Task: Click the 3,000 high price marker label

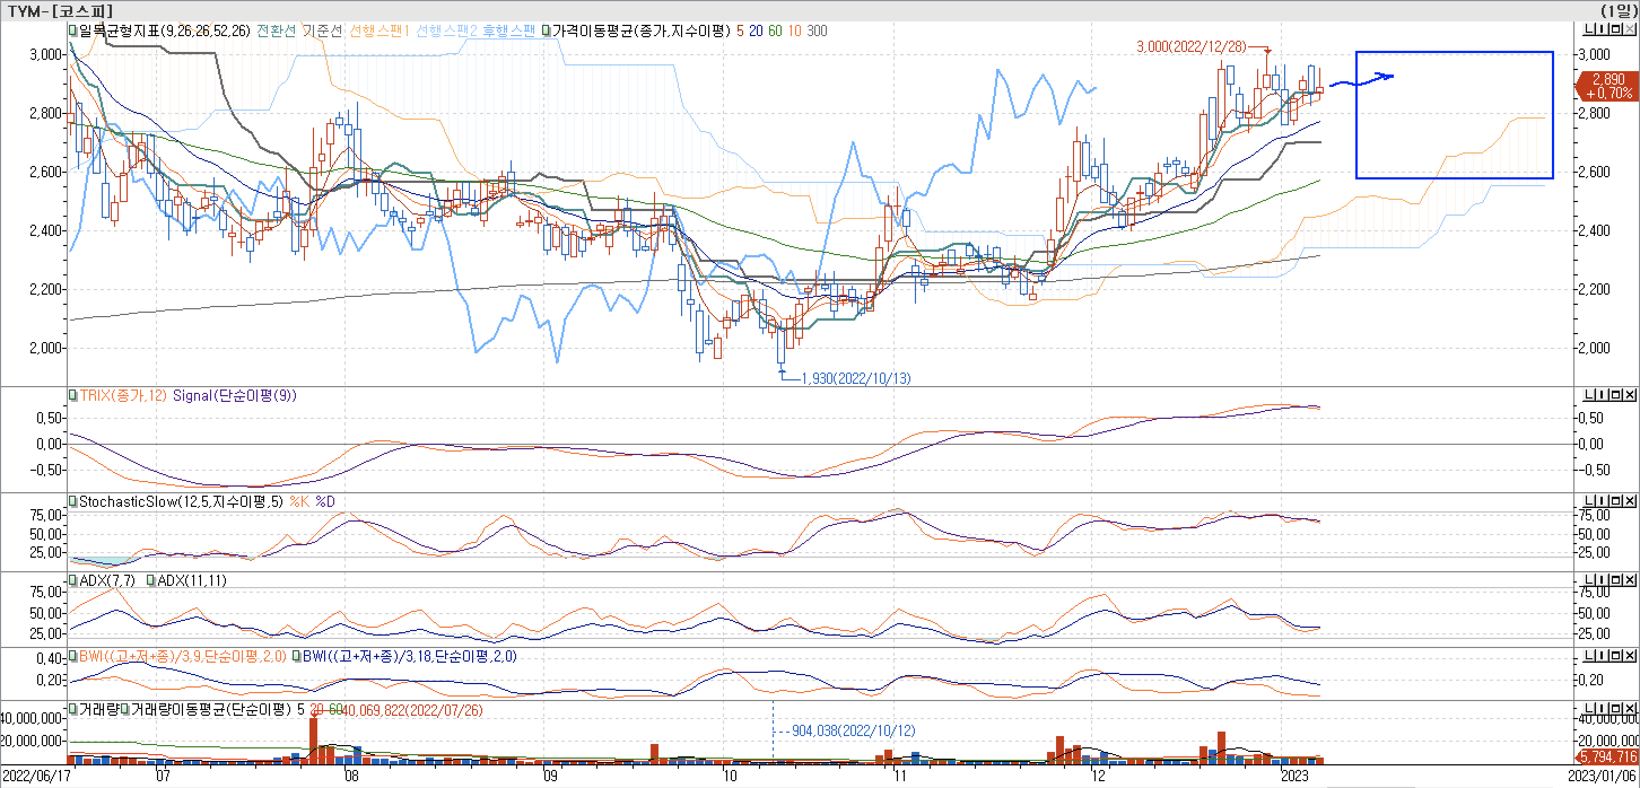Action: pos(1190,47)
